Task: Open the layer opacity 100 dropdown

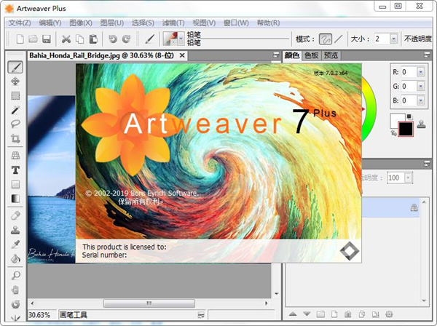Action: 408,178
